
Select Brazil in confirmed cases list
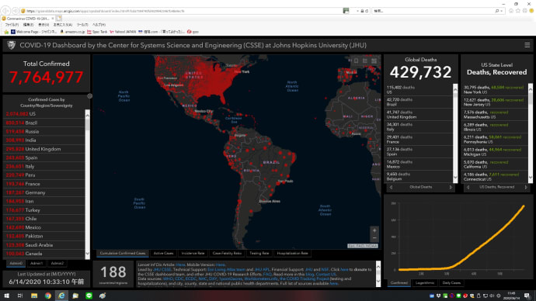point(44,123)
